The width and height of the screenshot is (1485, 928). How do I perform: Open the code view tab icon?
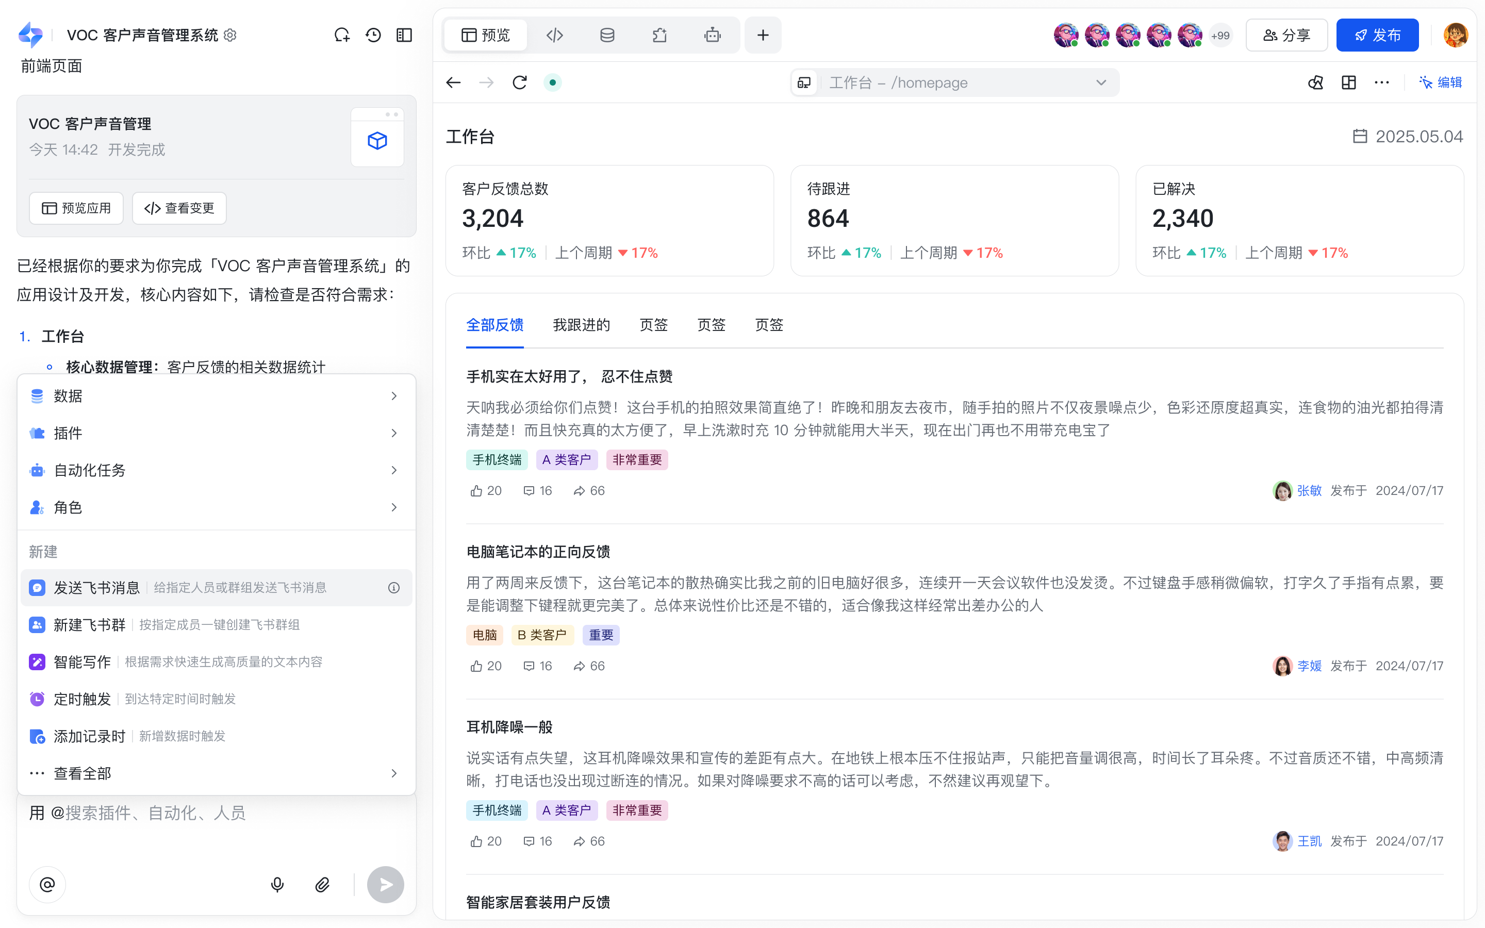[554, 35]
